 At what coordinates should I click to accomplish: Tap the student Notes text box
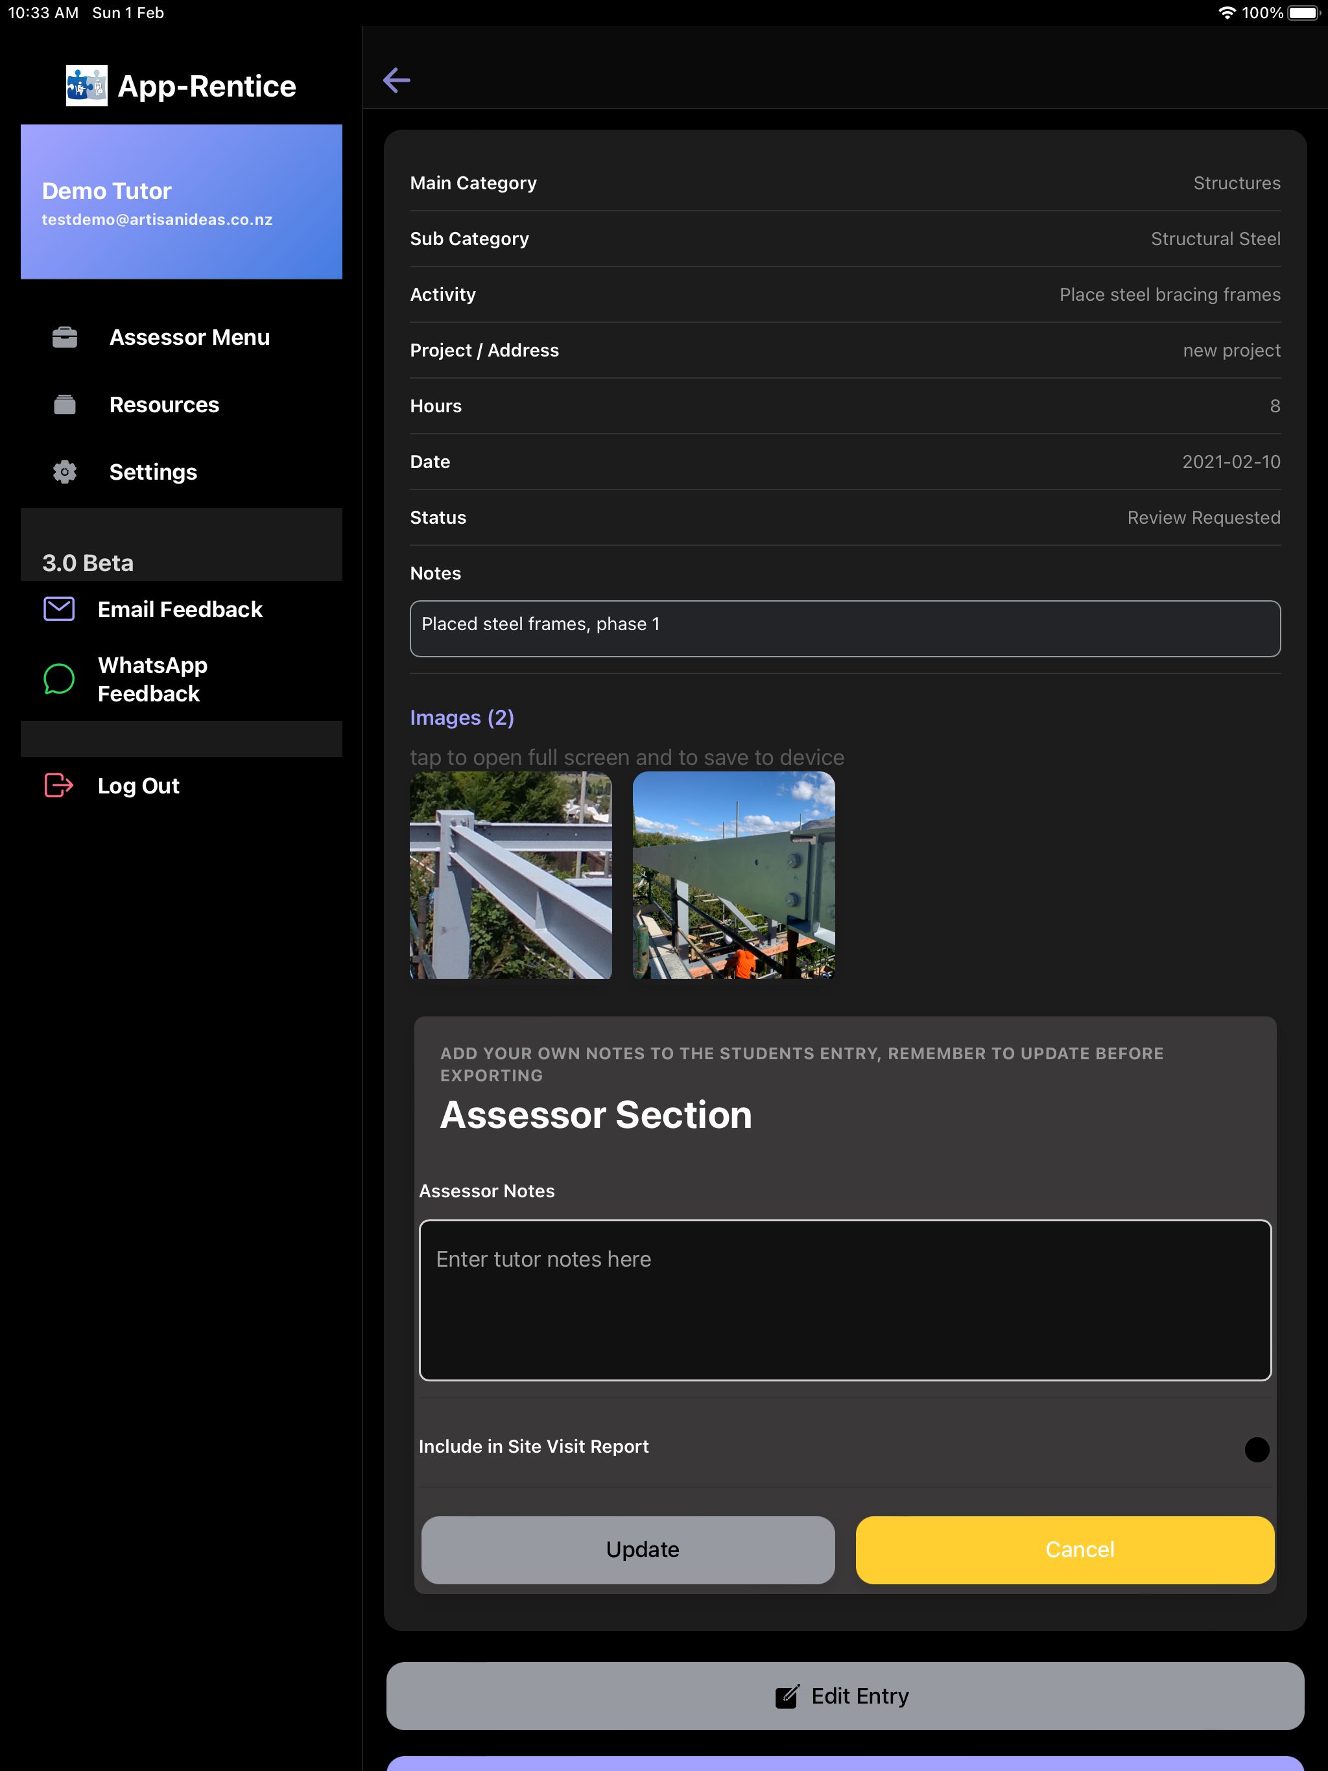(845, 629)
